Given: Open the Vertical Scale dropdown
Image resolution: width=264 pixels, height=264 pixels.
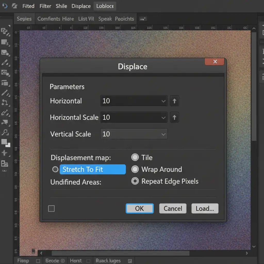Looking at the screenshot, I should click(163, 134).
